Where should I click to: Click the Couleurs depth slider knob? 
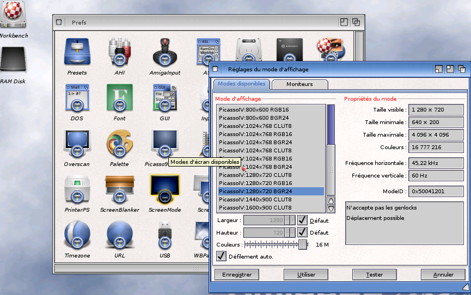click(303, 244)
